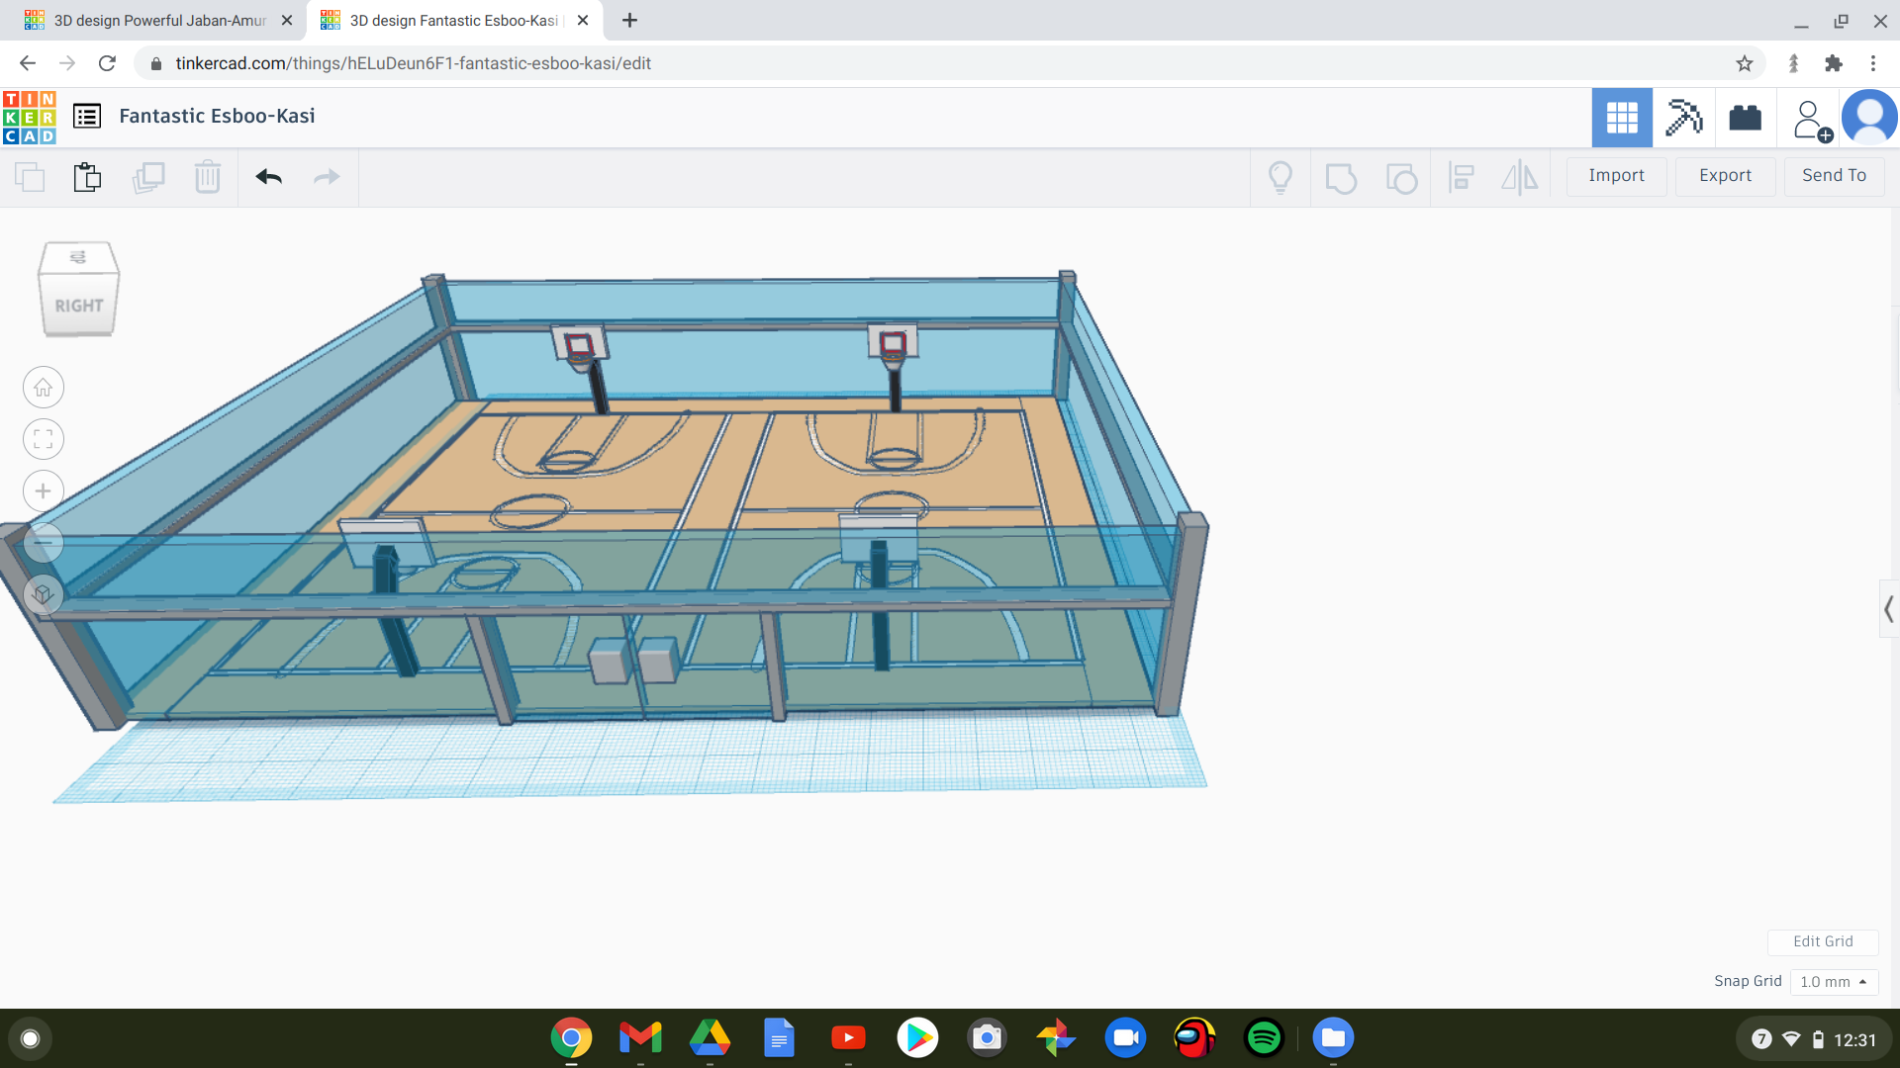Screen dimensions: 1900x1068
Task: Open Files app from the shelf
Action: pos(1333,1038)
